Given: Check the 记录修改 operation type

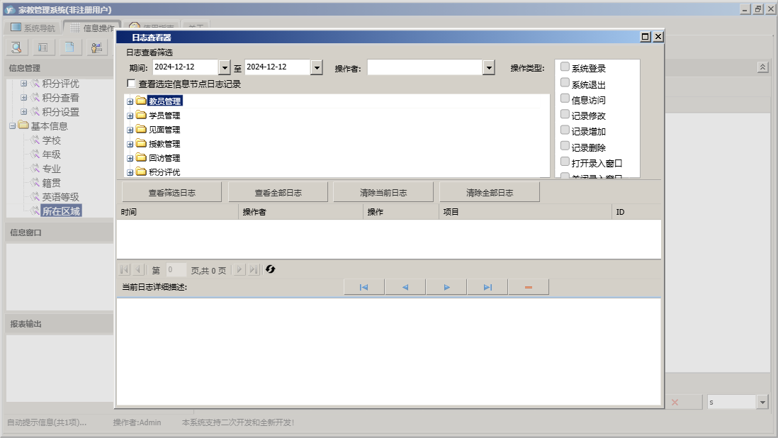Looking at the screenshot, I should [565, 114].
